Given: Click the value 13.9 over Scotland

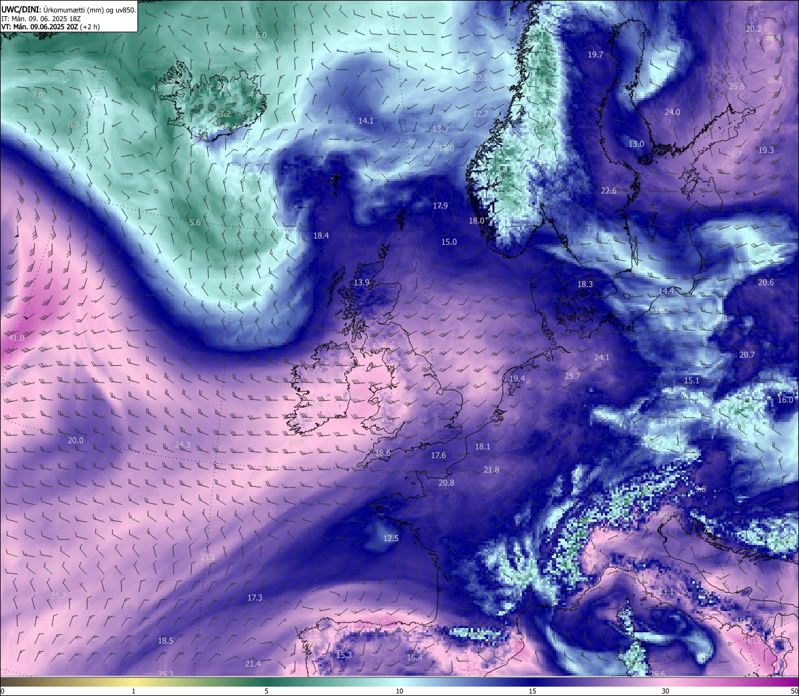Looking at the screenshot, I should coord(361,283).
